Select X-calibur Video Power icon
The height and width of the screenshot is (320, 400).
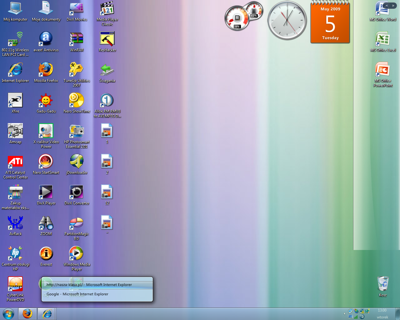click(46, 136)
